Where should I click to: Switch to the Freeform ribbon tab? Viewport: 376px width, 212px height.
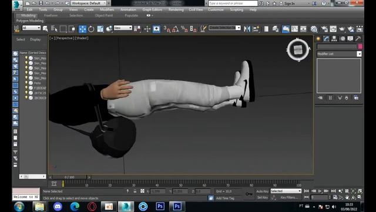click(51, 15)
